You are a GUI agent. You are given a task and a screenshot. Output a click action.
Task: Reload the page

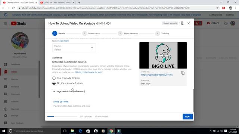[x=13, y=8]
